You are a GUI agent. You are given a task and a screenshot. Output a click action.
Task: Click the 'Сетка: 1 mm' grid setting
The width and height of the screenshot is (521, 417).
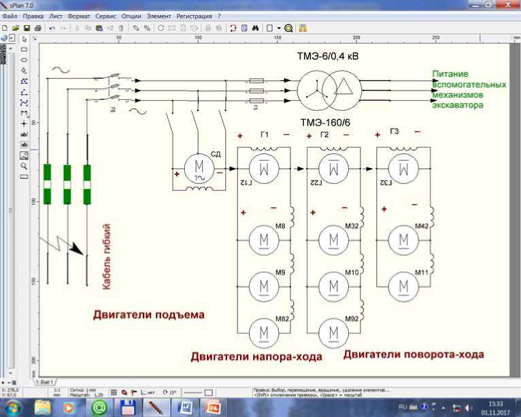click(83, 390)
